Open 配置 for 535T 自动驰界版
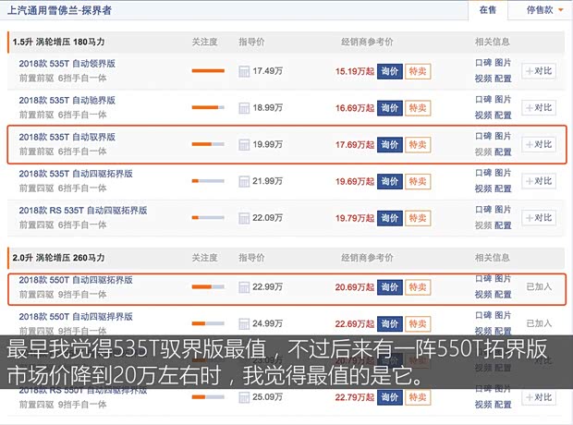The height and width of the screenshot is (425, 573). 503,115
